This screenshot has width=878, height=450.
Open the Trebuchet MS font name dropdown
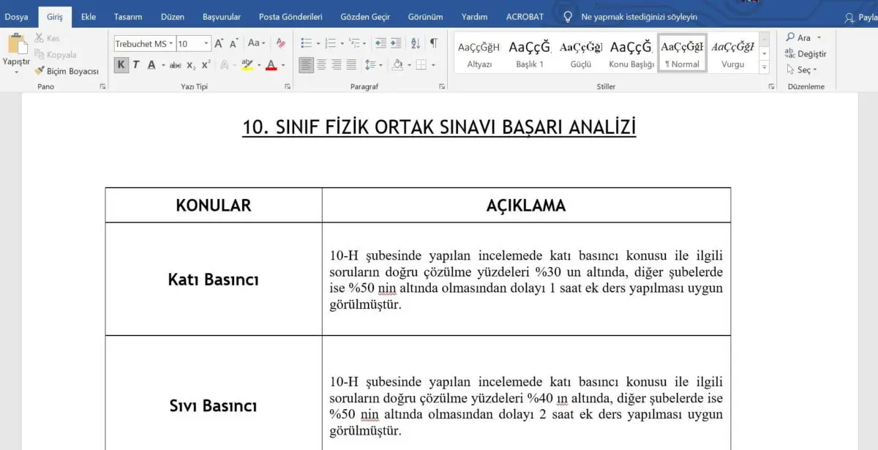pyautogui.click(x=170, y=44)
